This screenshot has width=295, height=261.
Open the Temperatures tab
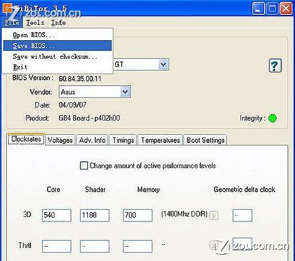pyautogui.click(x=161, y=140)
